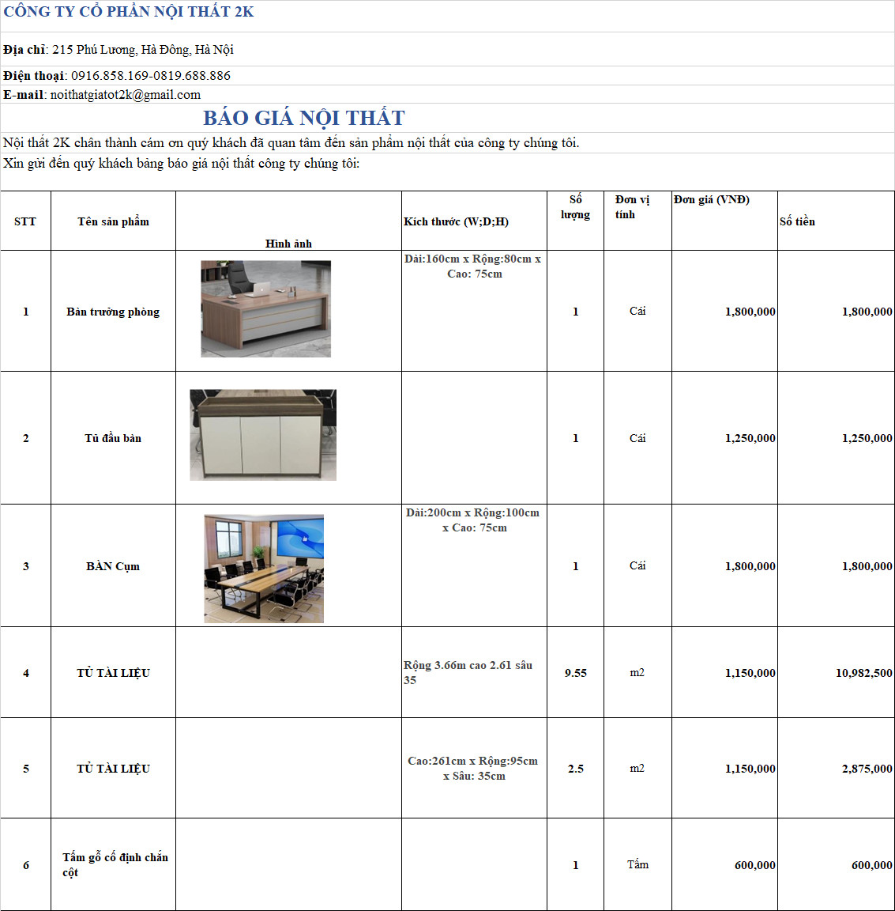
Task: Click the dimensions 'Dài:200cm x Rộng:100cm x Cao: 75cm'
Action: [x=474, y=520]
